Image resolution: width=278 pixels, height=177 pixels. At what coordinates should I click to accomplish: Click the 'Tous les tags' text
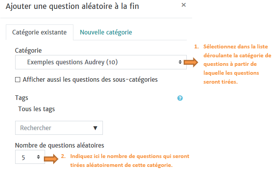click(x=36, y=109)
